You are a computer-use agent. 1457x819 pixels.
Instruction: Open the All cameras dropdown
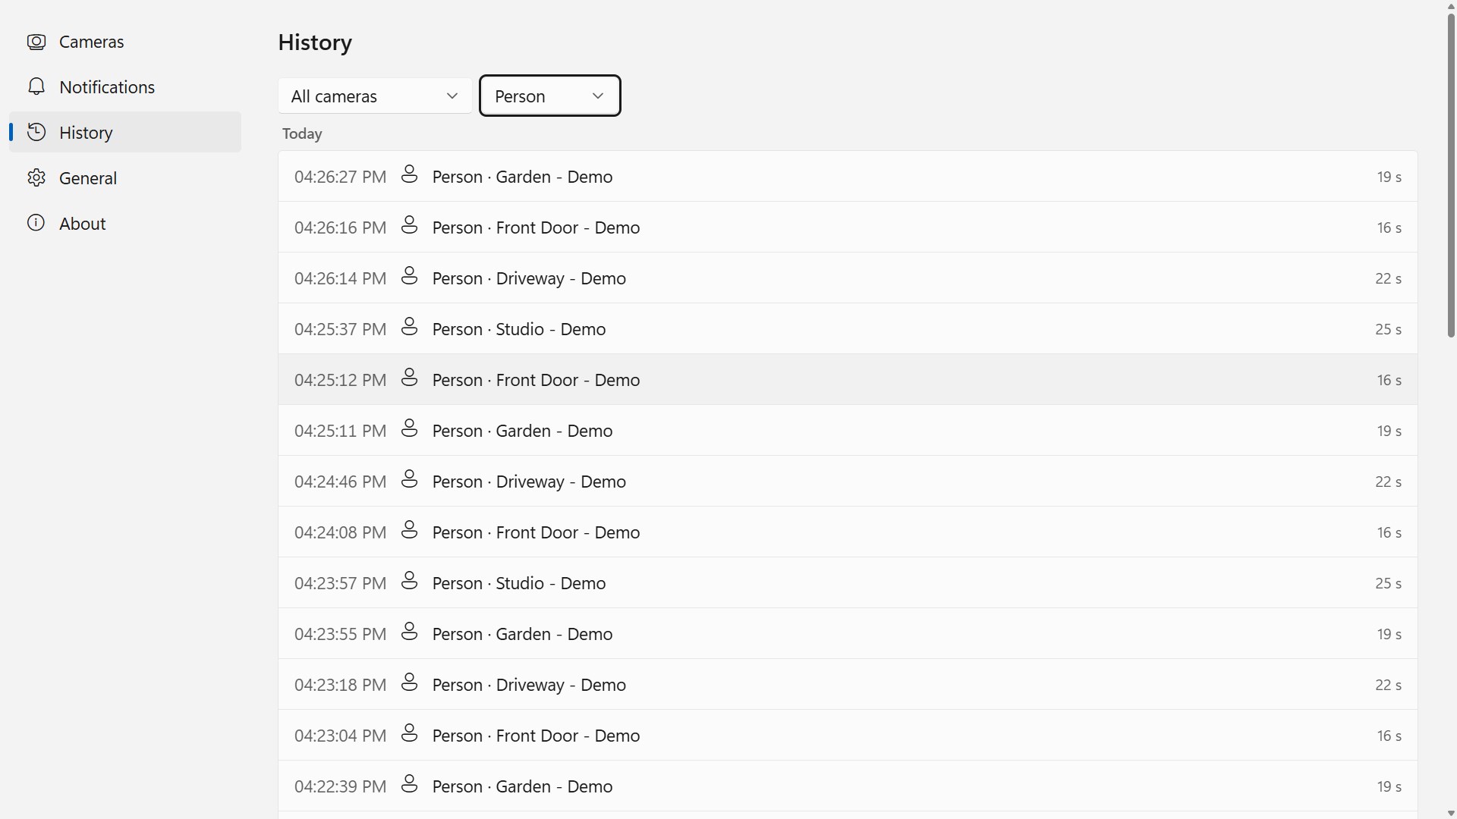(375, 96)
